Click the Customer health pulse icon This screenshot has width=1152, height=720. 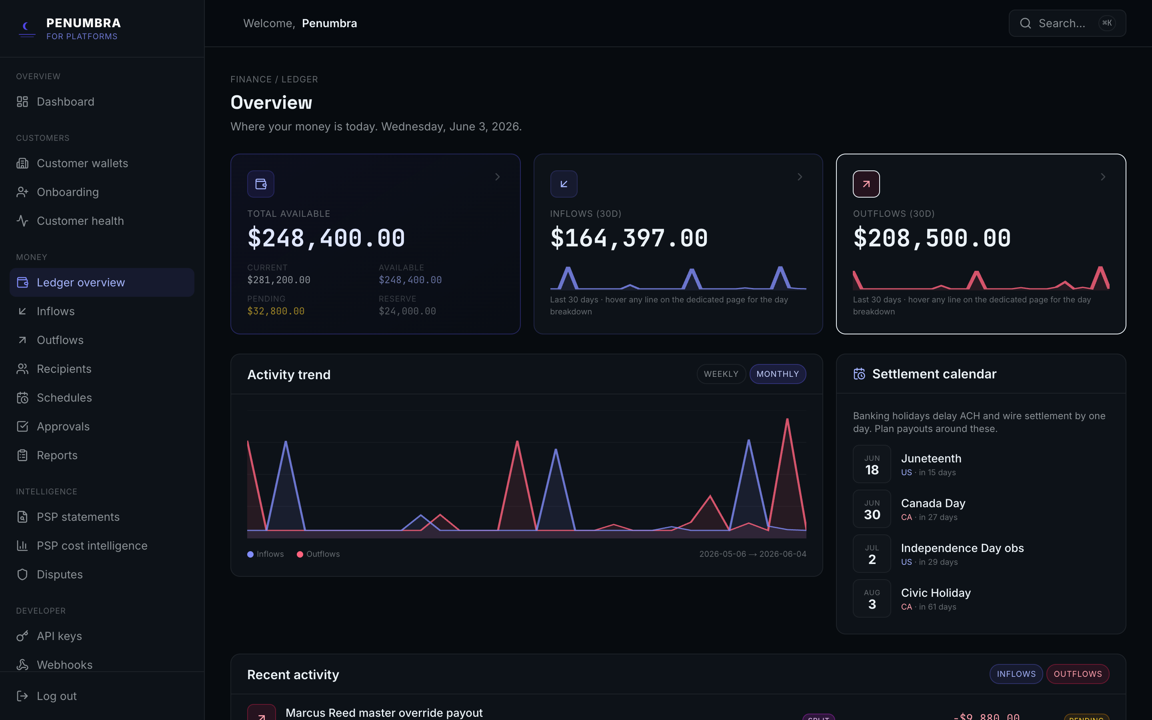point(22,221)
